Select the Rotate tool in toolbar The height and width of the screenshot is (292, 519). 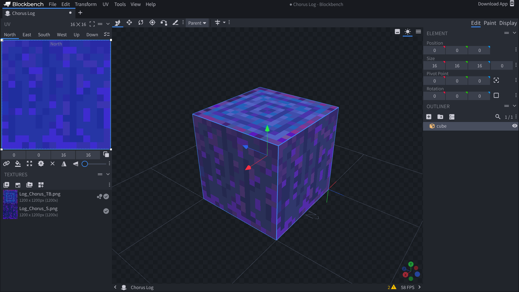(x=141, y=23)
